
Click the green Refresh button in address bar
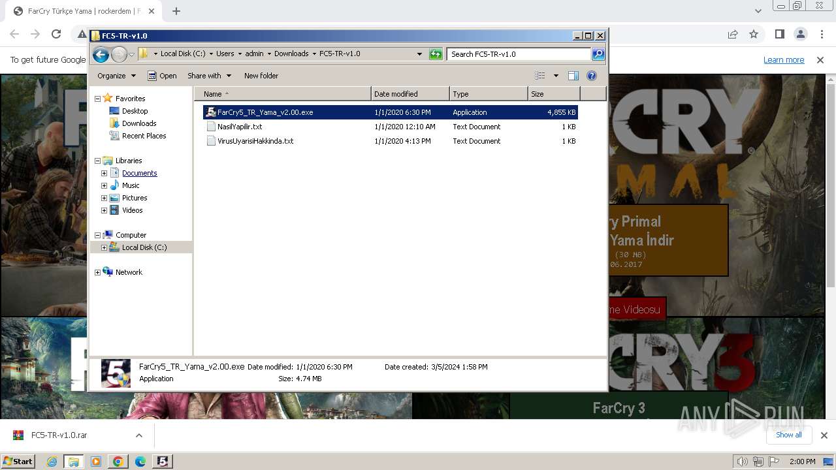pyautogui.click(x=436, y=54)
